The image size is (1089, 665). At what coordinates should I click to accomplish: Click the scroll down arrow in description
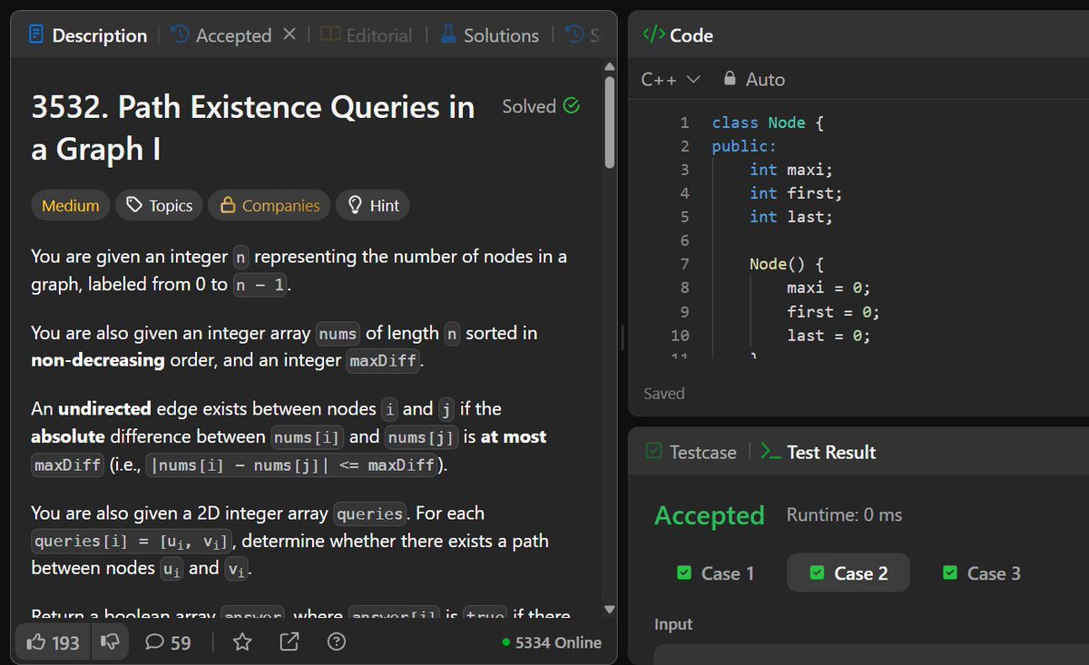click(610, 610)
